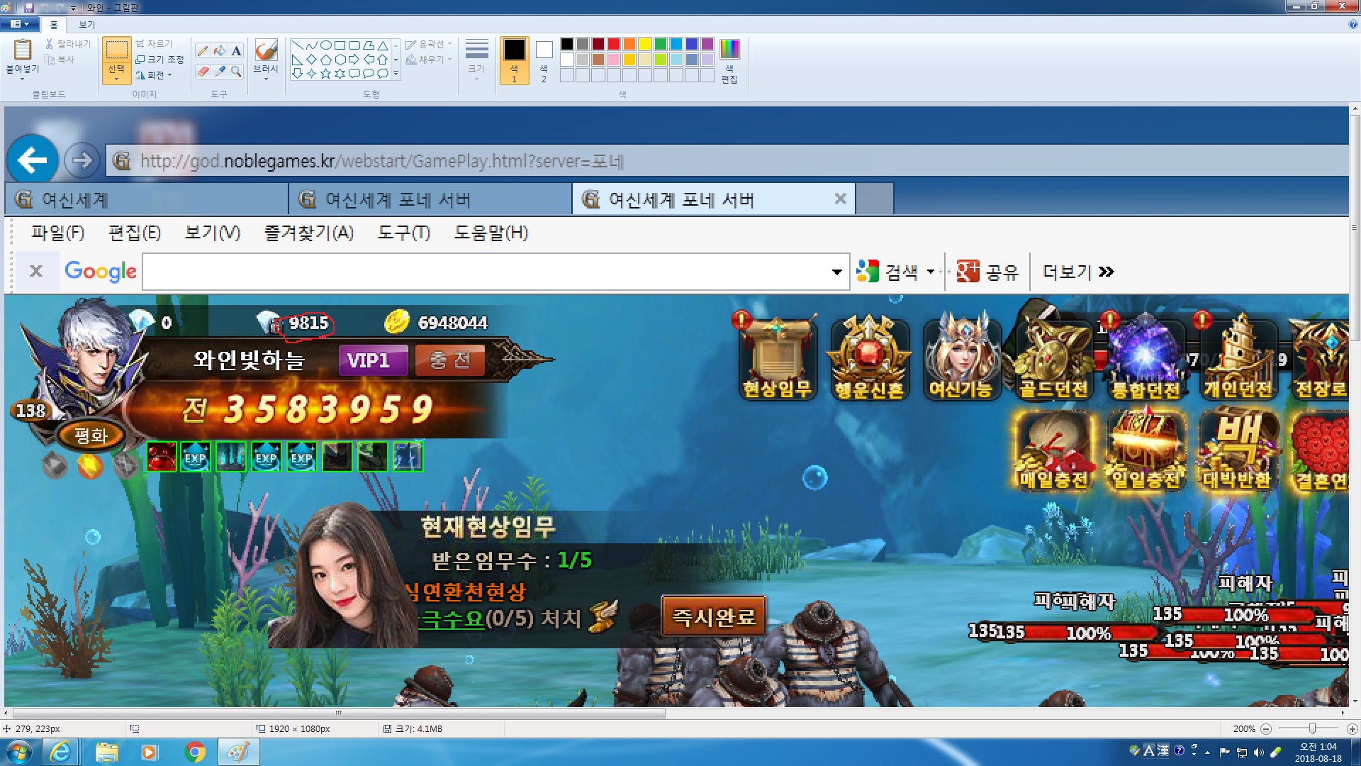Pick the green color swatch
The width and height of the screenshot is (1361, 766).
pyautogui.click(x=661, y=44)
